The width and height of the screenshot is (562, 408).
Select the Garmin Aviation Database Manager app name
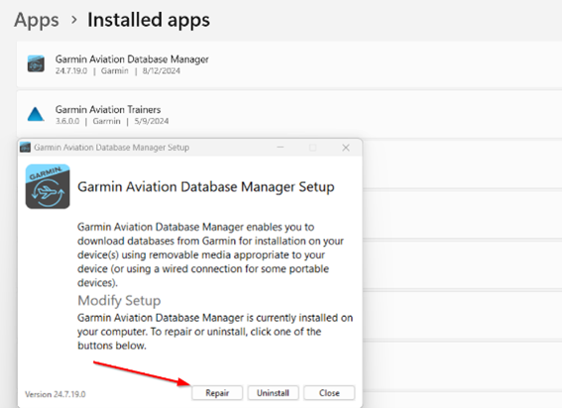tap(132, 59)
